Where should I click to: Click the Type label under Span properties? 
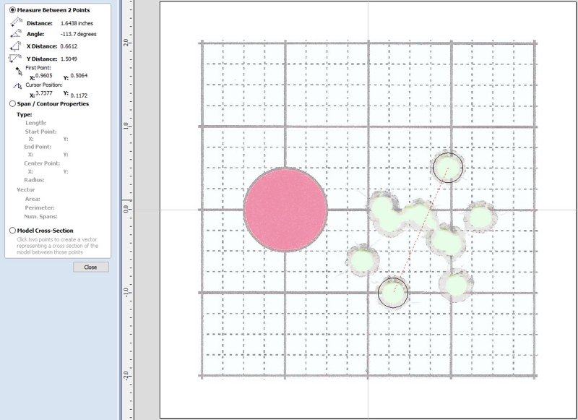25,115
